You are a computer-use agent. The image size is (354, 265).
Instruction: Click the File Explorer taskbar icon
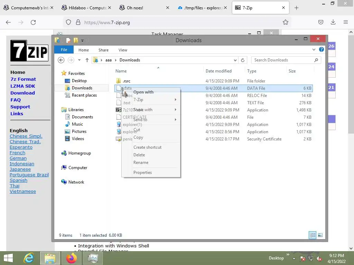pyautogui.click(x=50, y=258)
